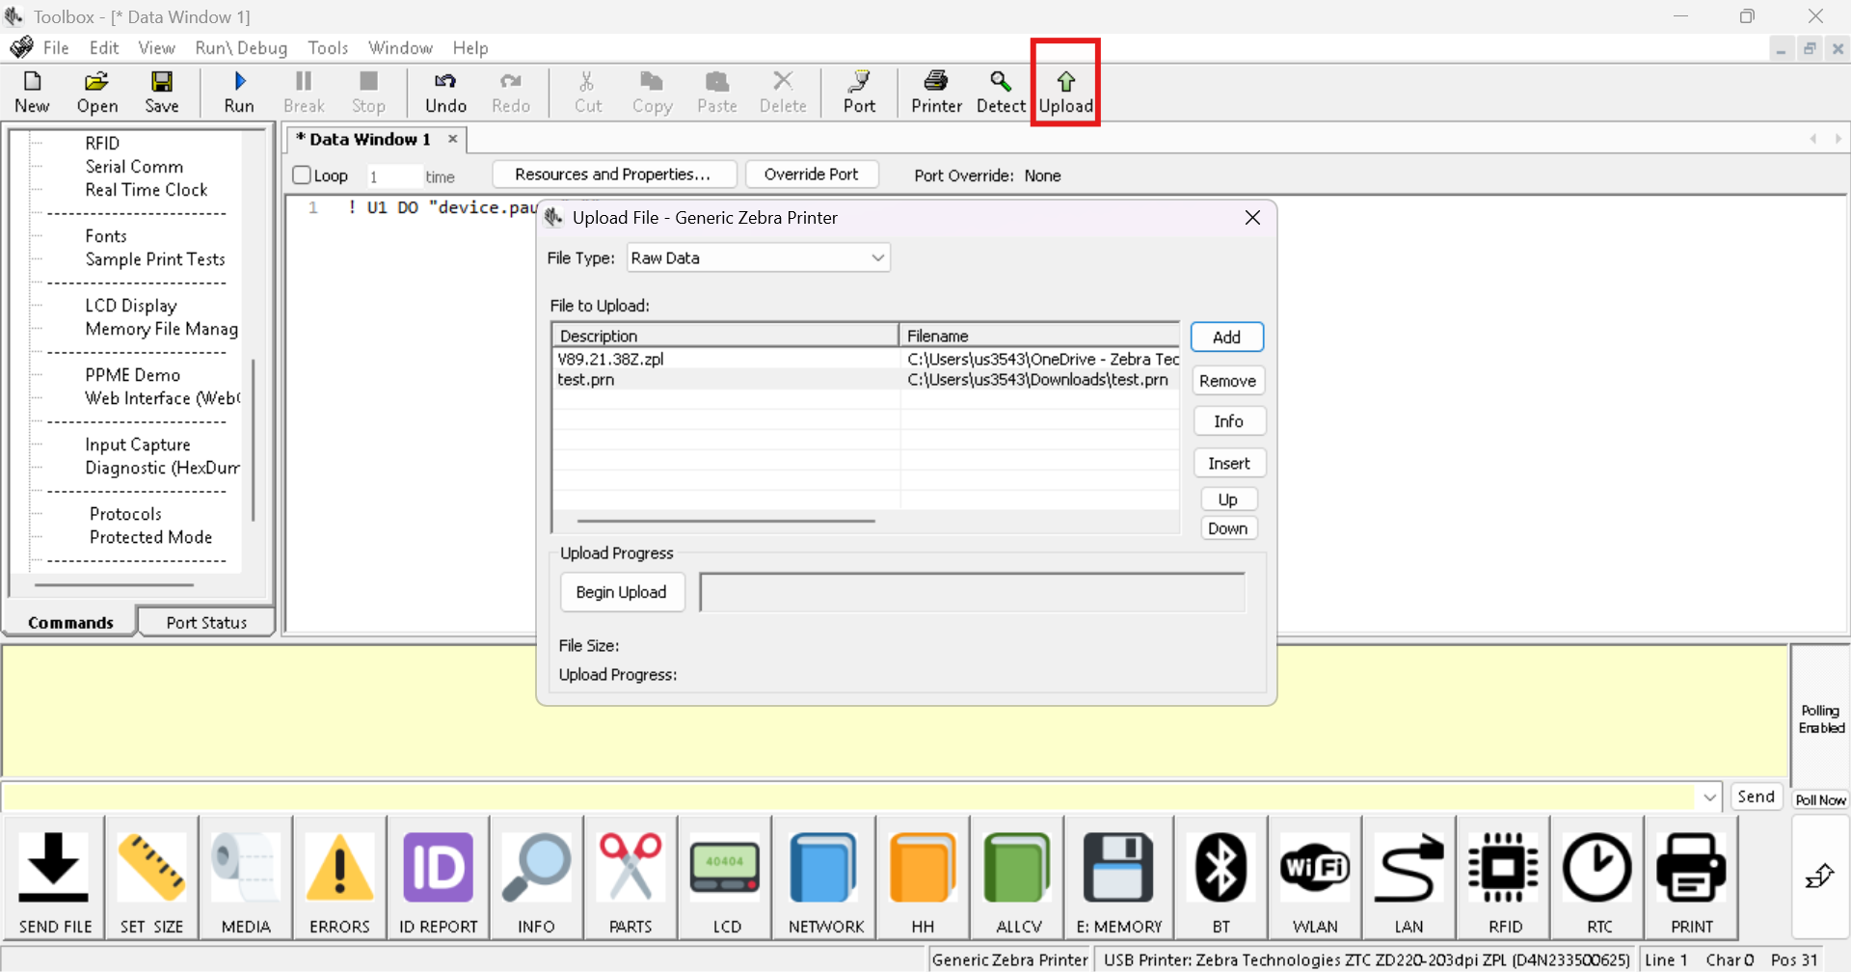Click the Printer toolbar icon
Screen dimensions: 1851x972
[935, 92]
